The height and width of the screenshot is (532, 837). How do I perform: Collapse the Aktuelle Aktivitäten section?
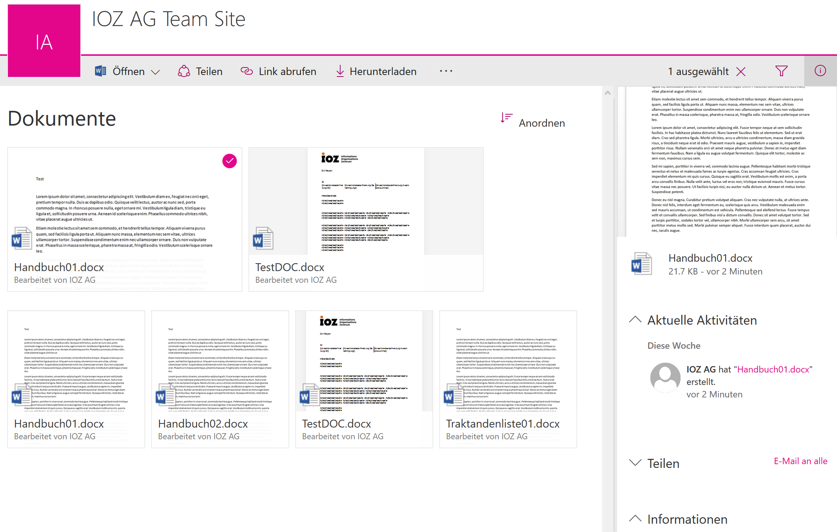(635, 320)
